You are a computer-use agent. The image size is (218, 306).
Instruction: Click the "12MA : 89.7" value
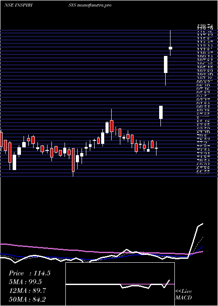[27, 291]
